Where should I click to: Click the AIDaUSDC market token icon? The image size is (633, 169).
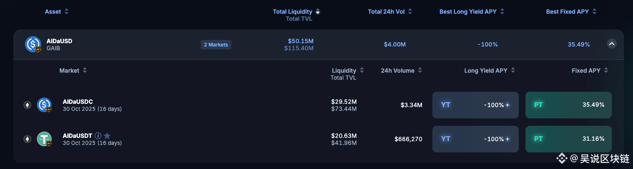tap(44, 105)
